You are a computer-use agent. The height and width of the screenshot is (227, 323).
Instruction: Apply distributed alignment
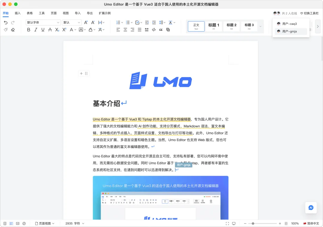tap(147, 30)
